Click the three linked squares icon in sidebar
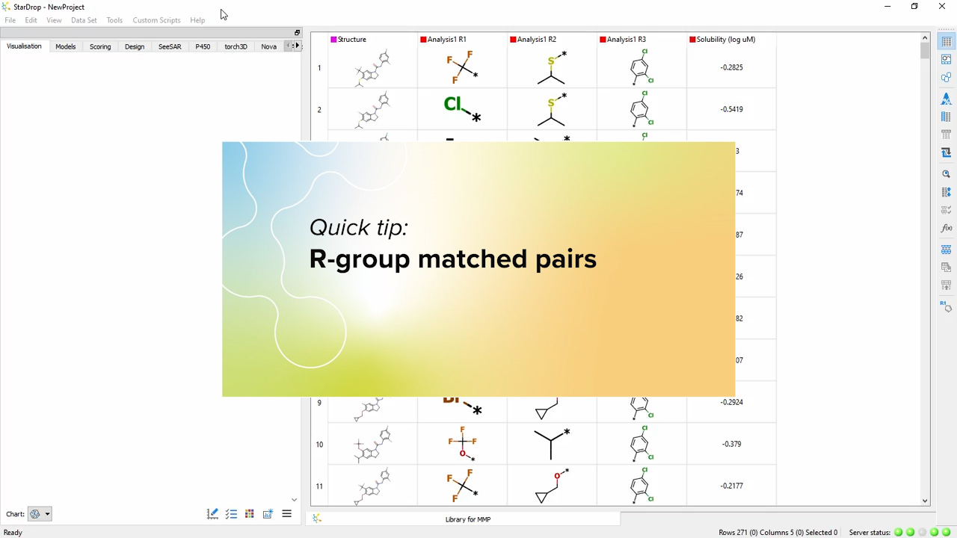Viewport: 957px width, 538px height. coord(946,78)
